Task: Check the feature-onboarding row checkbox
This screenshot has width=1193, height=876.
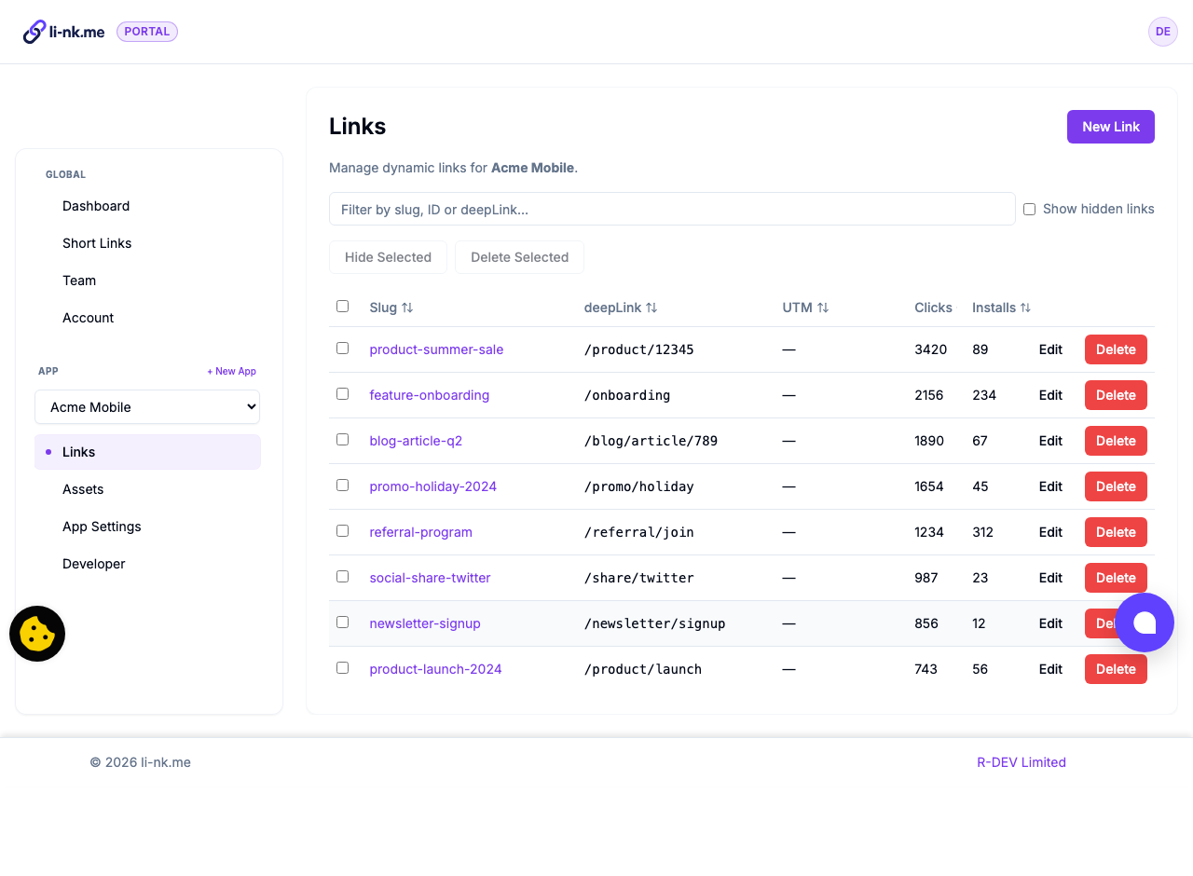Action: click(x=342, y=393)
